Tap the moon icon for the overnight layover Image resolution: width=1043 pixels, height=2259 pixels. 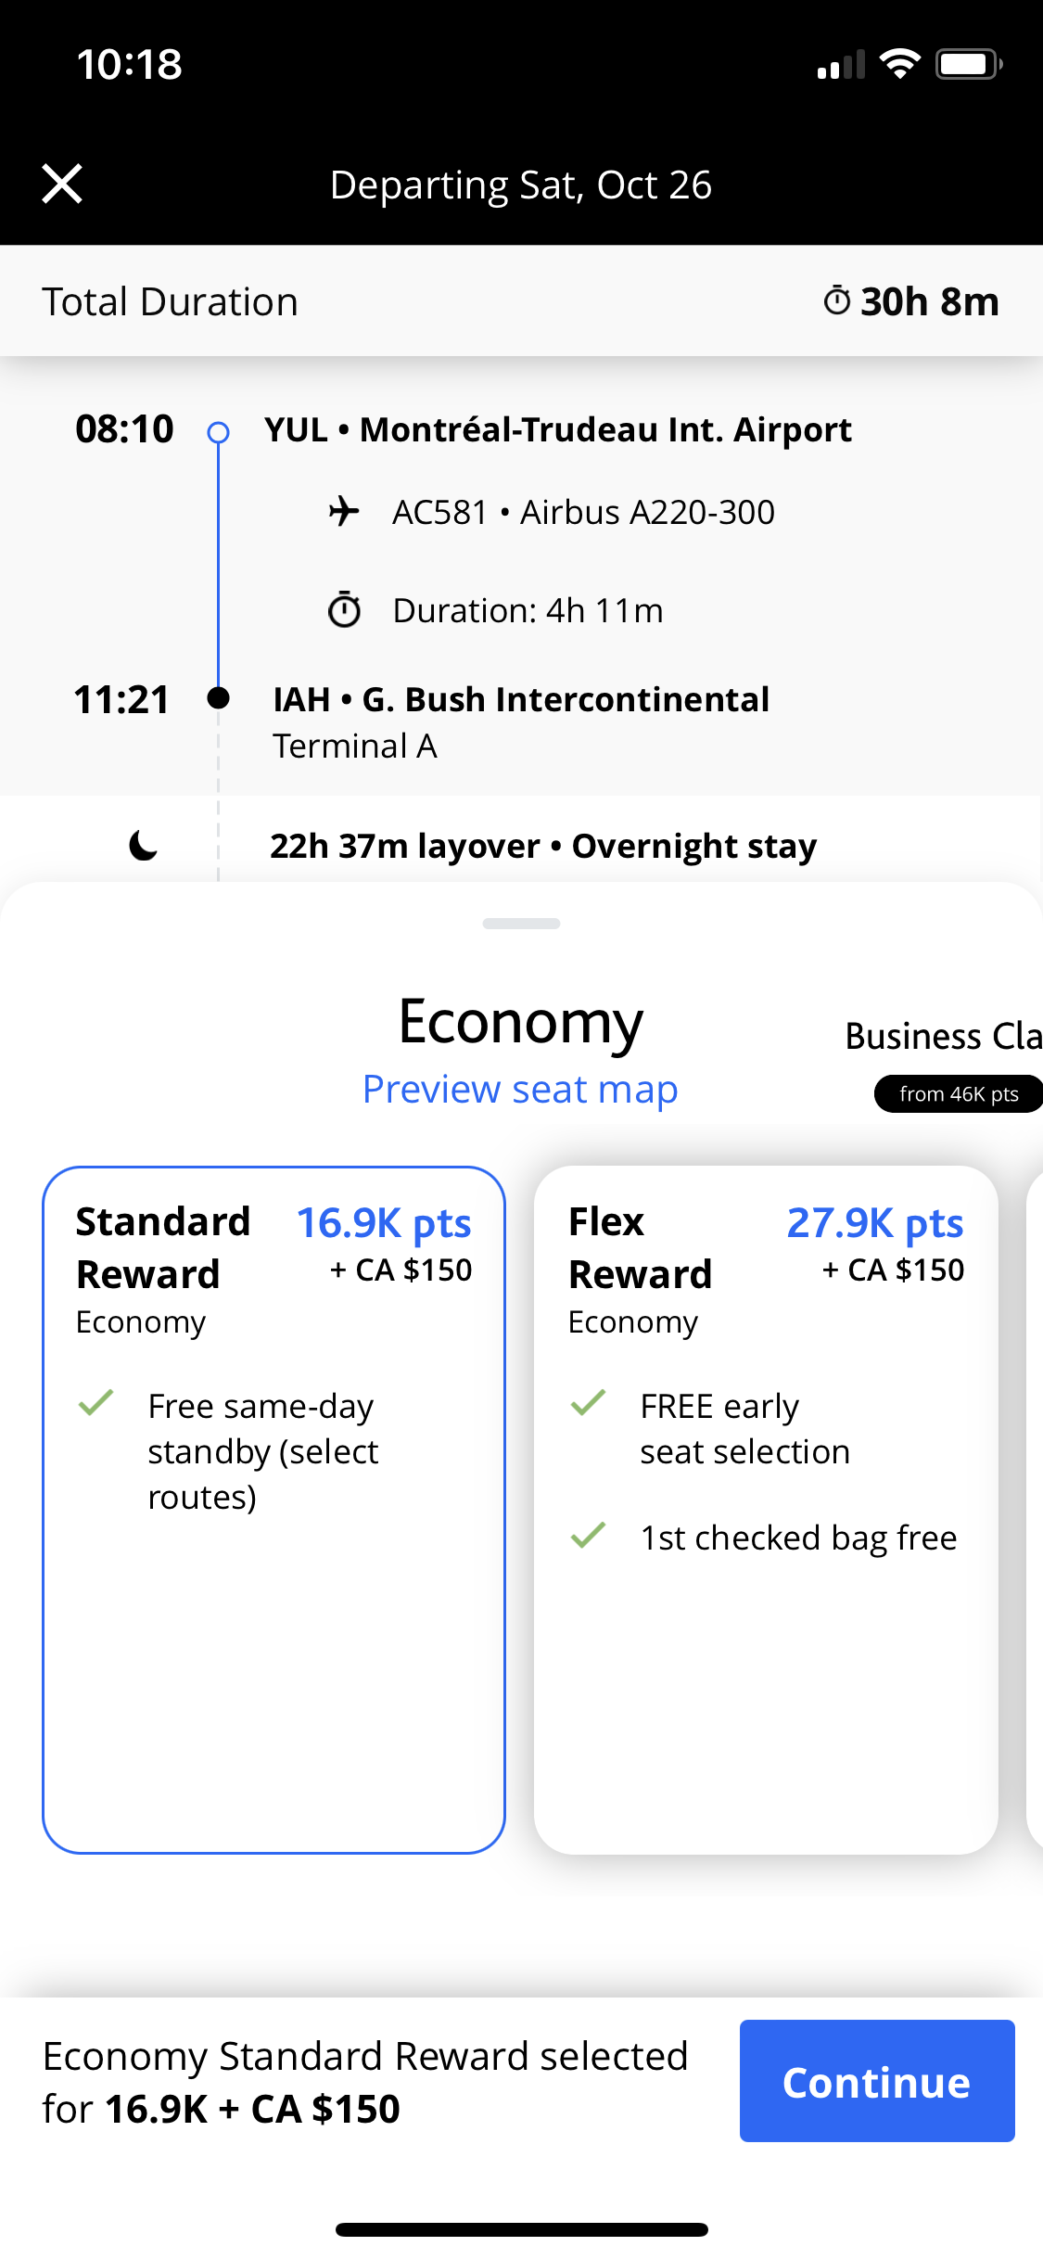(x=141, y=845)
